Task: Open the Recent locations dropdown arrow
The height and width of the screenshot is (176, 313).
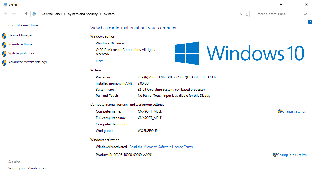Action: tap(20, 14)
